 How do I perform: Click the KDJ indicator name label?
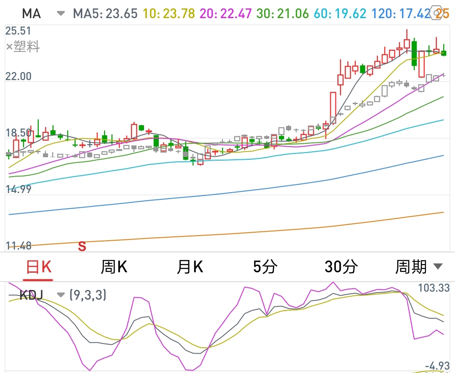click(31, 295)
